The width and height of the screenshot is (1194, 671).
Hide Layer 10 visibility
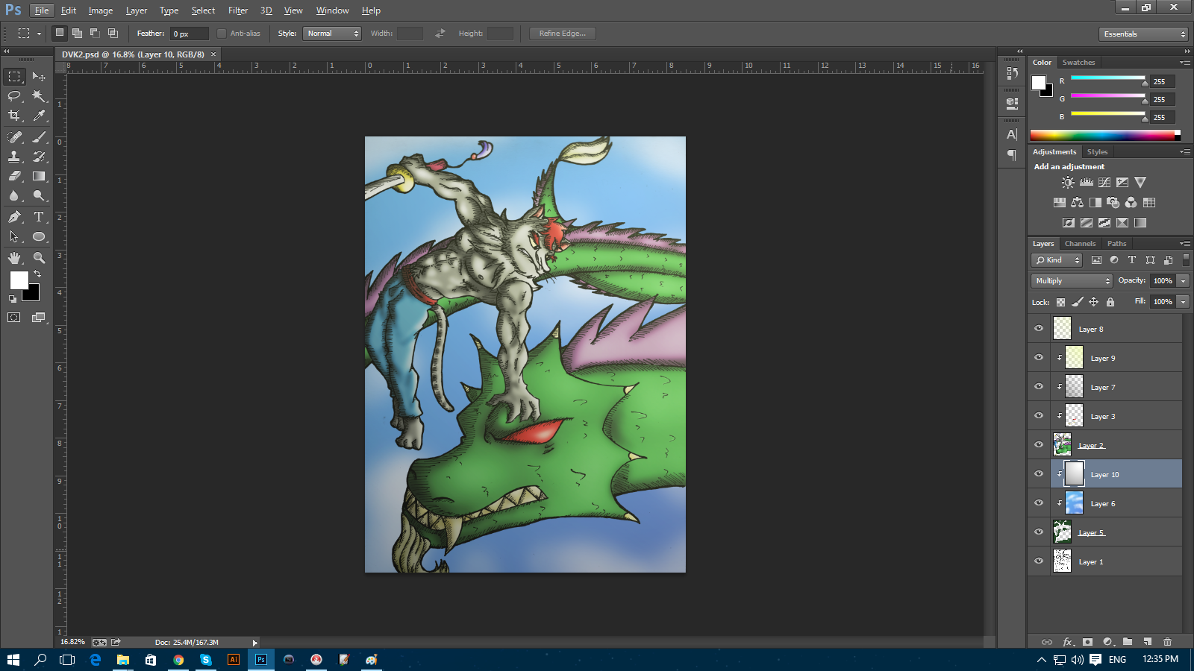(x=1039, y=474)
